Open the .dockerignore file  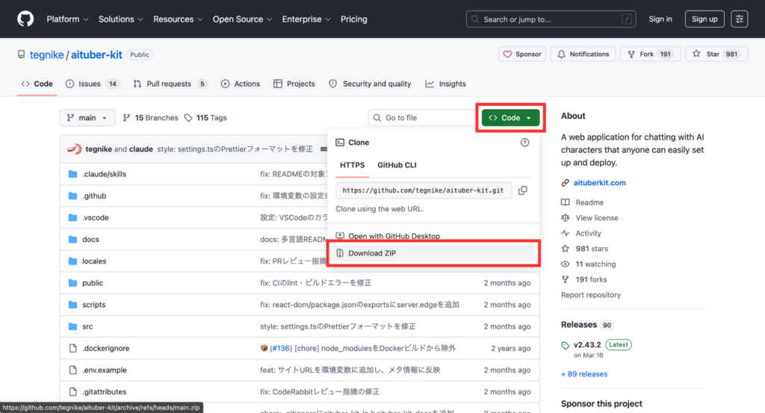click(106, 348)
